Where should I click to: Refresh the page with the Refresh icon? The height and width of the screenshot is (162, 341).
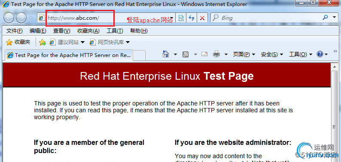tap(192, 18)
